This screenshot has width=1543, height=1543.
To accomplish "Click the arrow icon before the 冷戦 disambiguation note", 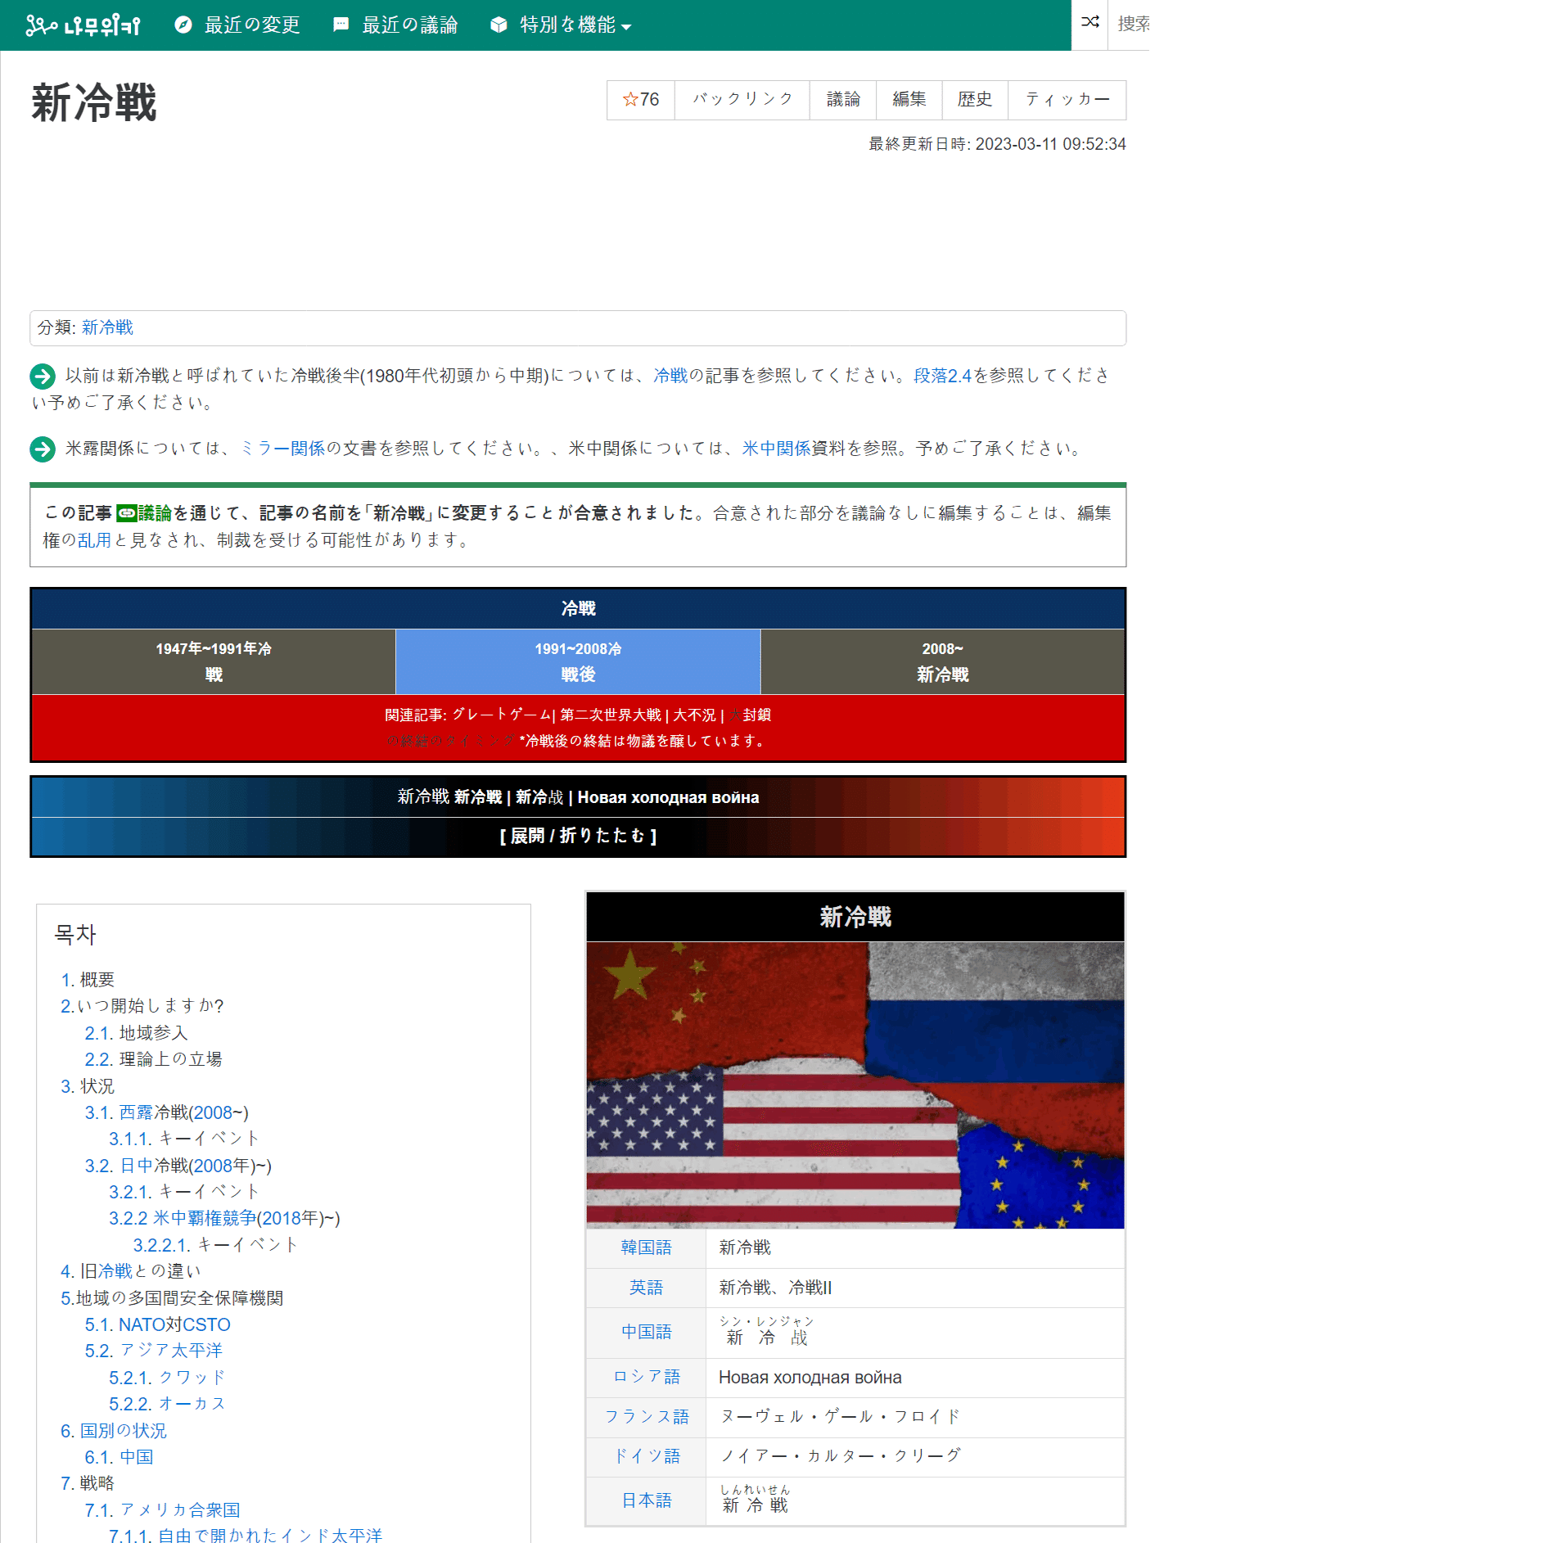I will [43, 377].
